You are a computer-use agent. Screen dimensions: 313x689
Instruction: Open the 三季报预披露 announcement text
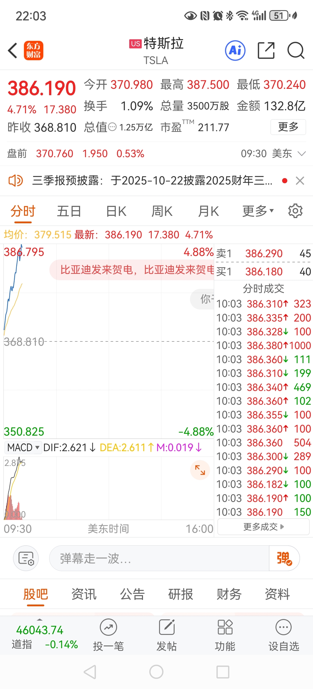pos(152,180)
